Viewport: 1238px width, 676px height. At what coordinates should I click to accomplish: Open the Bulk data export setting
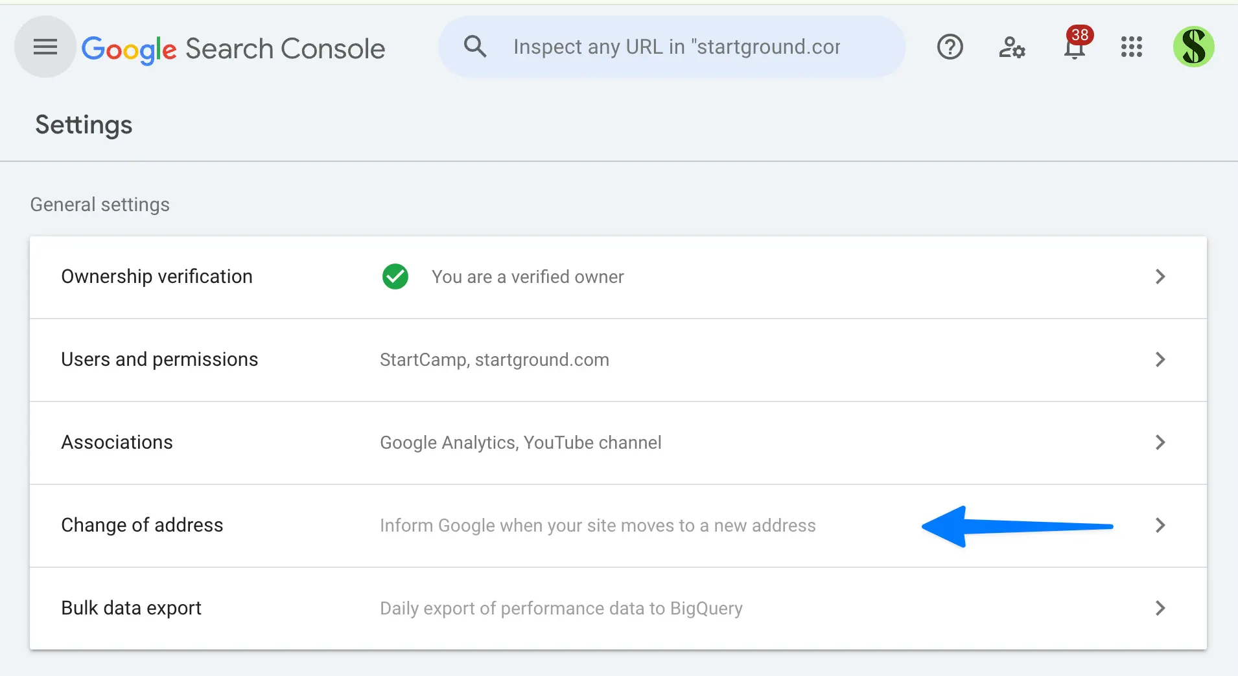[x=618, y=609]
